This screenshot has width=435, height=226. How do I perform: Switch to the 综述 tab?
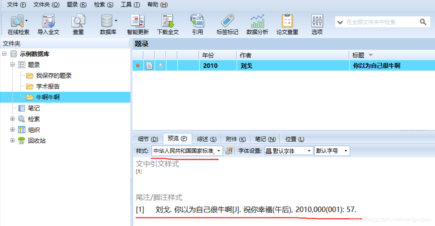207,139
